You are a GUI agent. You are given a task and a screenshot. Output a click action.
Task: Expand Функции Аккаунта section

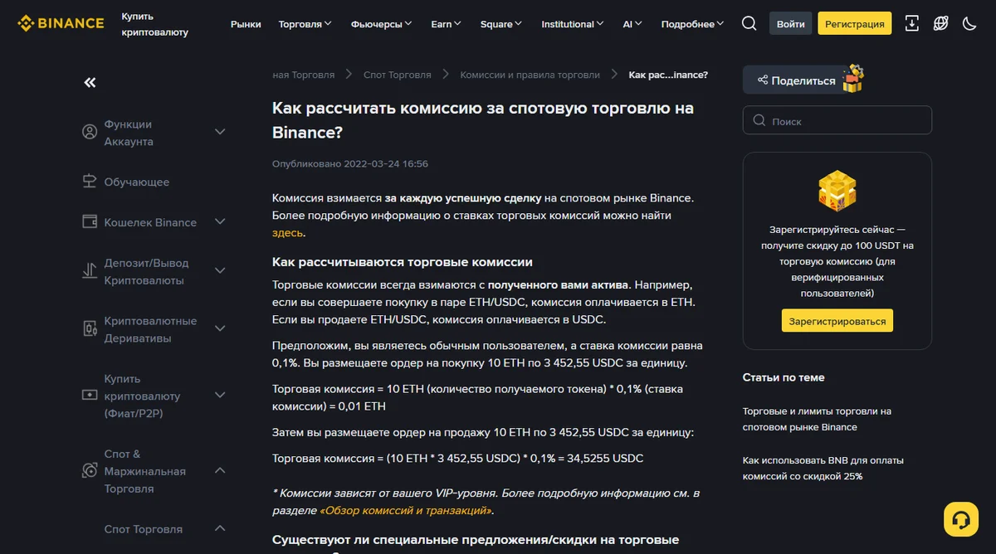coord(220,132)
